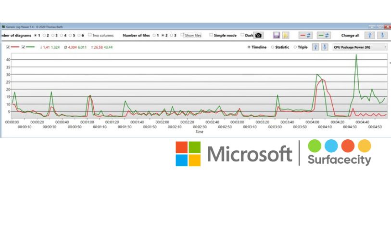Hide the red line series checkbox
The height and width of the screenshot is (226, 391).
pyautogui.click(x=8, y=47)
